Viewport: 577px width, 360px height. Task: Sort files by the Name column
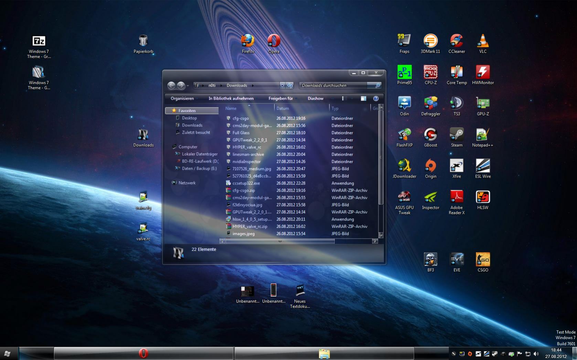click(x=249, y=109)
